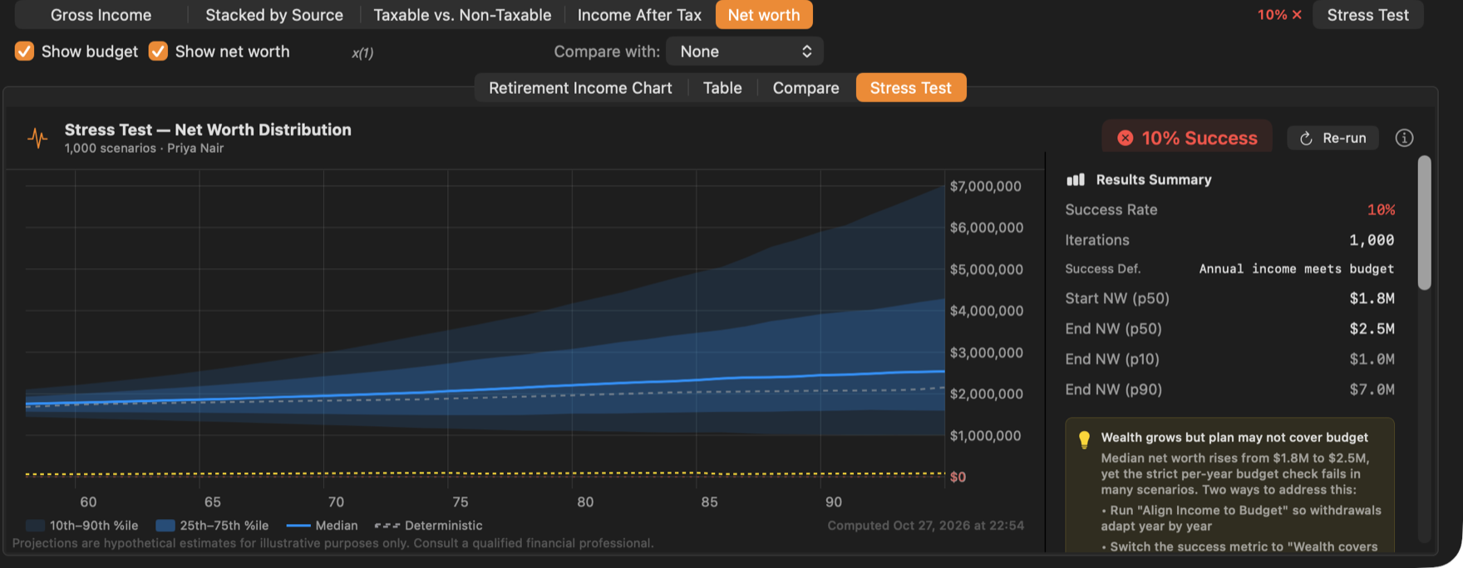
Task: Switch to the Table view
Action: (722, 88)
